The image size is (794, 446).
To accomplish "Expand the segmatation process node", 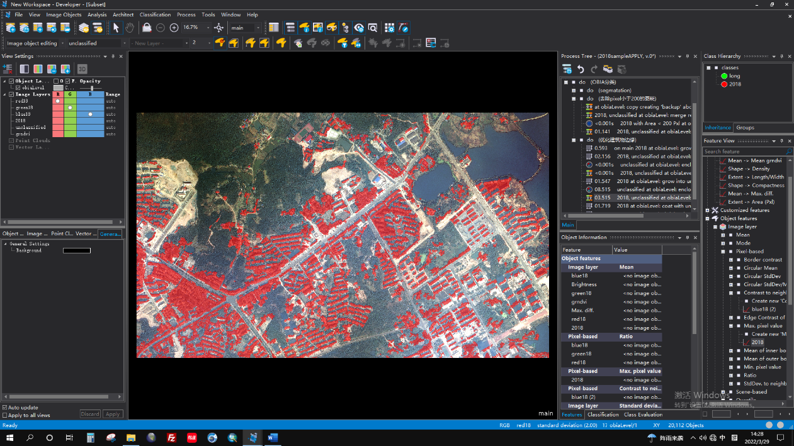I will (574, 91).
